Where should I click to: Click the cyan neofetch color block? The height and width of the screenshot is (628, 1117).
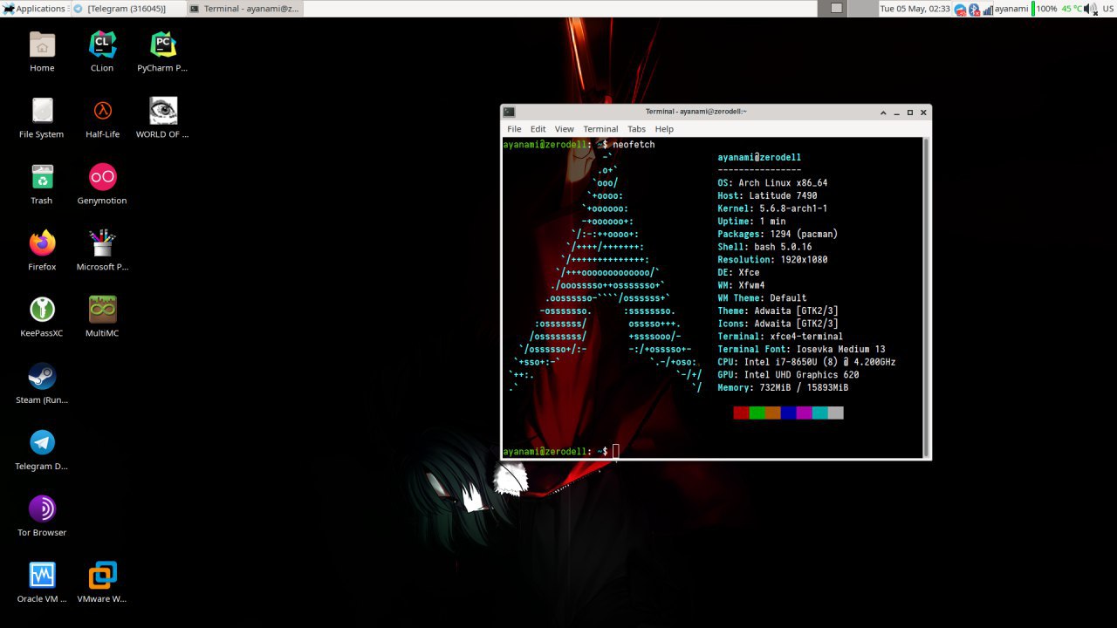819,413
